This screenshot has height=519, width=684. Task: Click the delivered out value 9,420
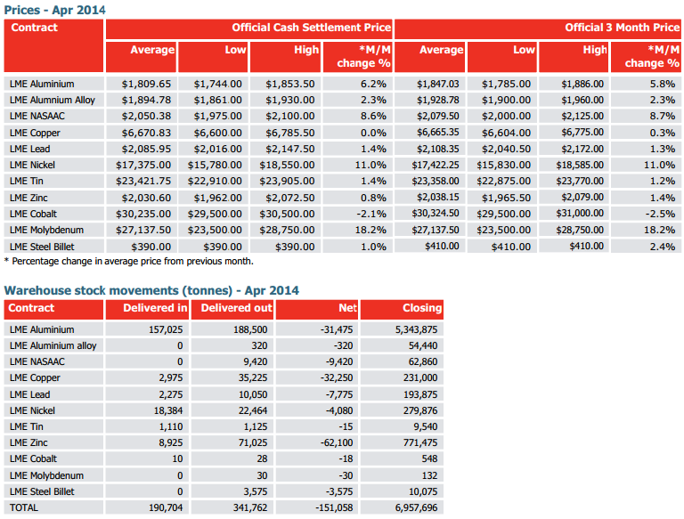click(254, 361)
